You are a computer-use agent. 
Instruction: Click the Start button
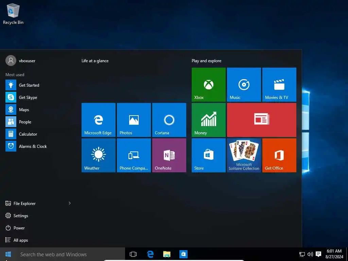(8, 254)
